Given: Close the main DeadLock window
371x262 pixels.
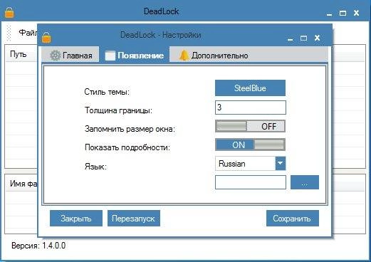Looking at the screenshot, I should click(x=356, y=13).
